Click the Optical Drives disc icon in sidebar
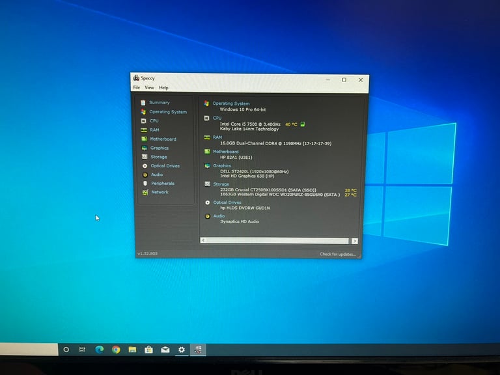 coord(145,166)
